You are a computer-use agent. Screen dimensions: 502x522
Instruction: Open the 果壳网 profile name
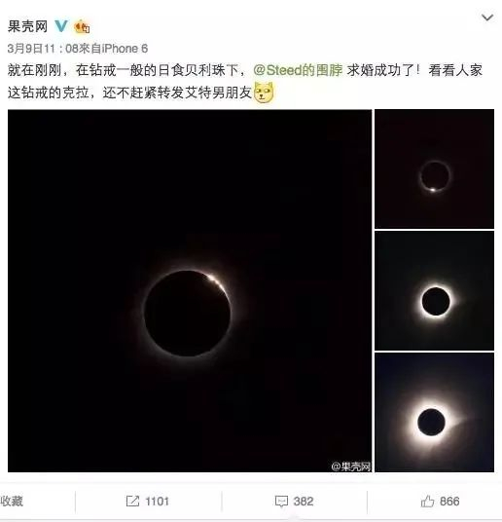(x=28, y=26)
